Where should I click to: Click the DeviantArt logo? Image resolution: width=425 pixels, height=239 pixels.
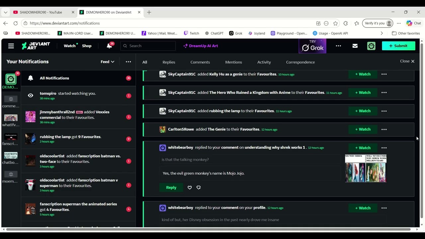coord(36,46)
